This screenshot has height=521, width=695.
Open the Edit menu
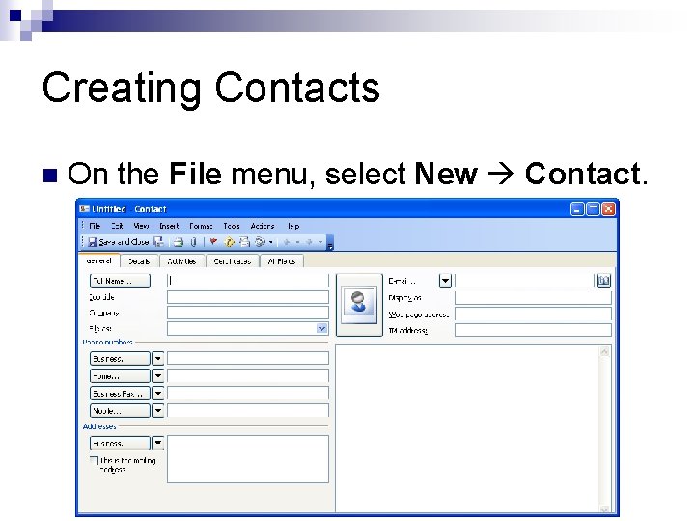point(117,226)
